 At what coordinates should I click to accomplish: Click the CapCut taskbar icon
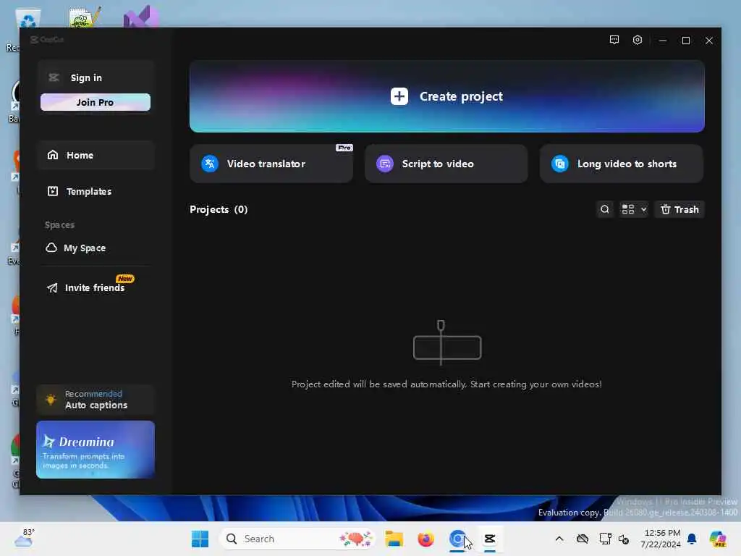coord(490,539)
